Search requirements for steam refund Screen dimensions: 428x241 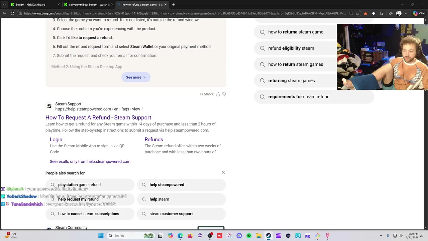pyautogui.click(x=314, y=97)
